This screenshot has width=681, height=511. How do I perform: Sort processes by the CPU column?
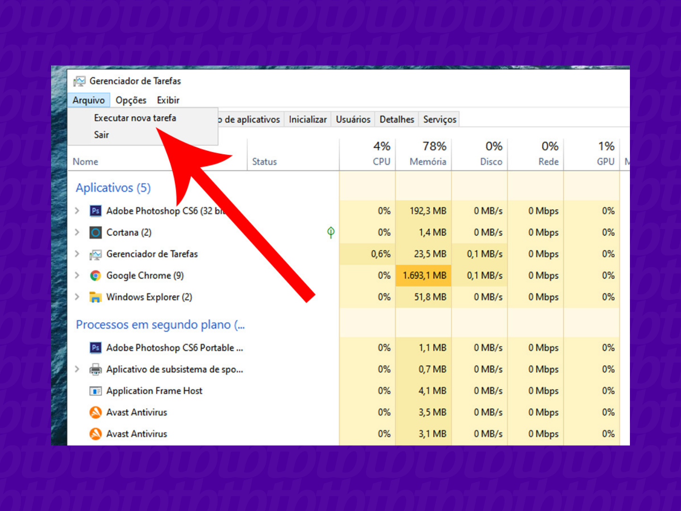(x=367, y=154)
